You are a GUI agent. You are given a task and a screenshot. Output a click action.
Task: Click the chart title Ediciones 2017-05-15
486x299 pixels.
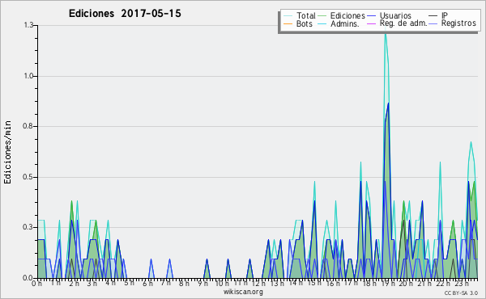click(125, 14)
